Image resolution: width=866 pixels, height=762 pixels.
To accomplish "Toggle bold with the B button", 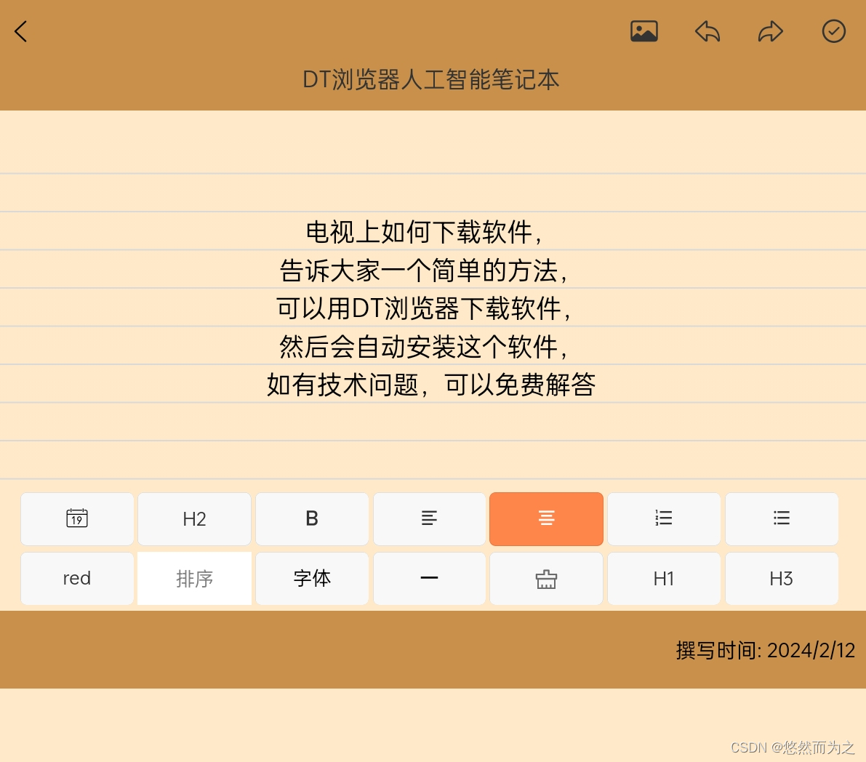I will point(312,518).
